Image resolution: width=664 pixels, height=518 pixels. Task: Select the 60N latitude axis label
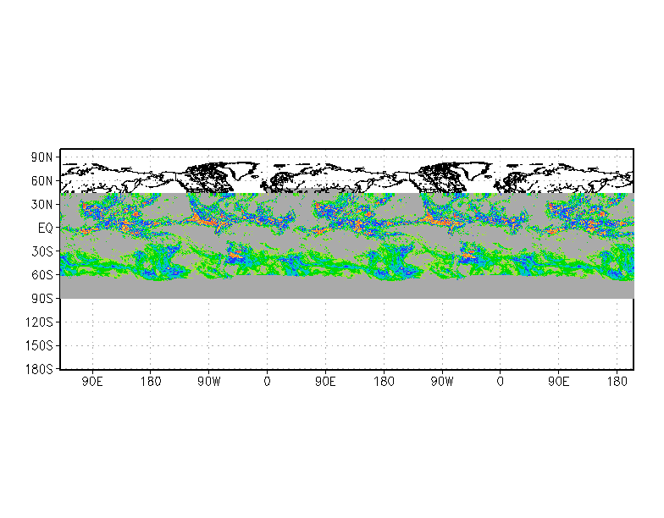tap(41, 181)
